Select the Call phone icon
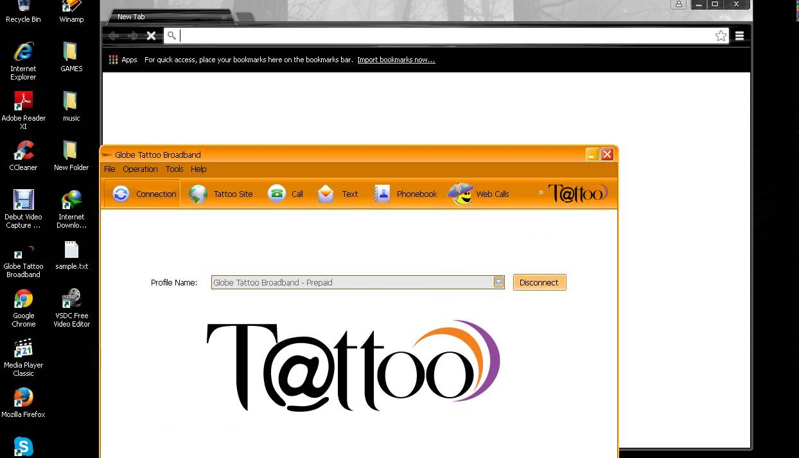Image resolution: width=799 pixels, height=458 pixels. tap(277, 194)
